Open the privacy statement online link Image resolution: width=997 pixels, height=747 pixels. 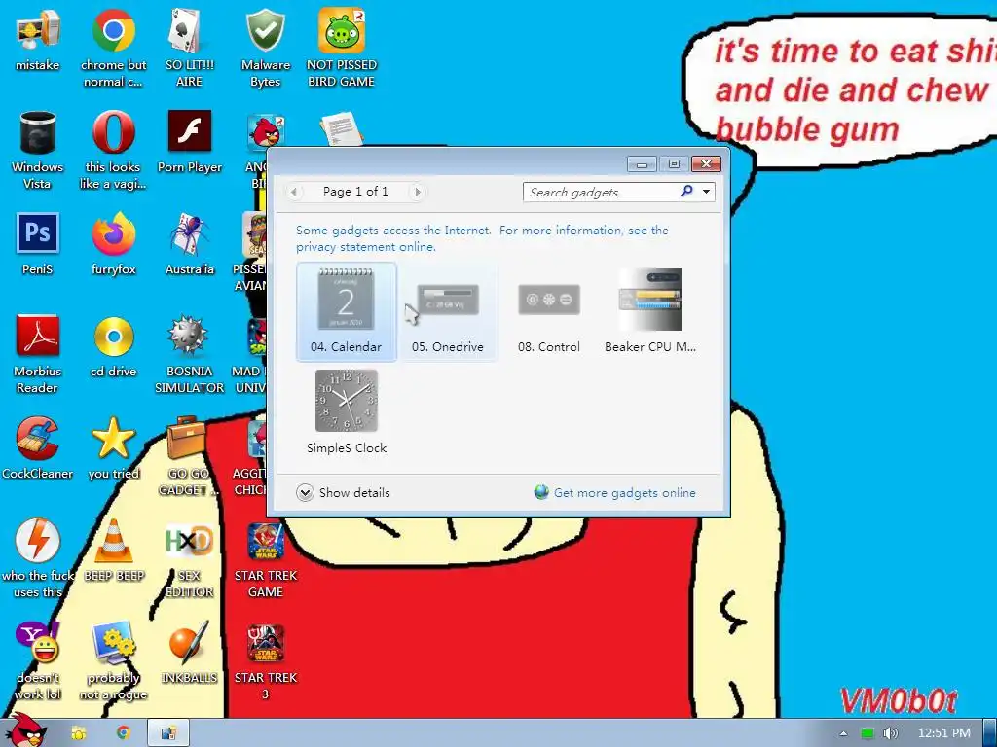tap(366, 247)
